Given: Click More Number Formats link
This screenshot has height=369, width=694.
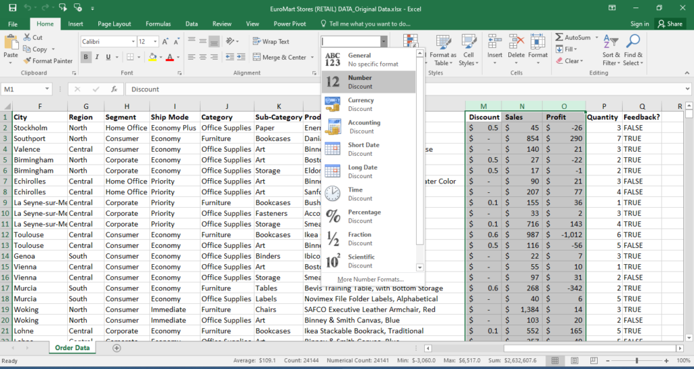Looking at the screenshot, I should click(371, 280).
